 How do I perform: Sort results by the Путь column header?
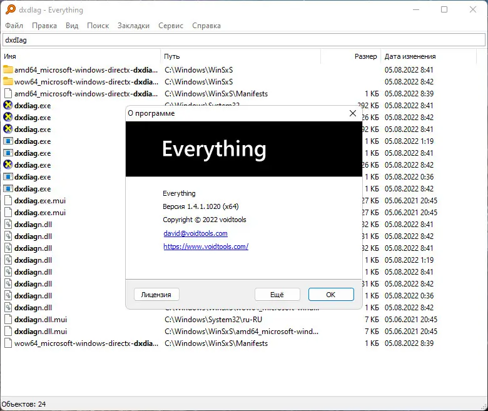coord(241,56)
